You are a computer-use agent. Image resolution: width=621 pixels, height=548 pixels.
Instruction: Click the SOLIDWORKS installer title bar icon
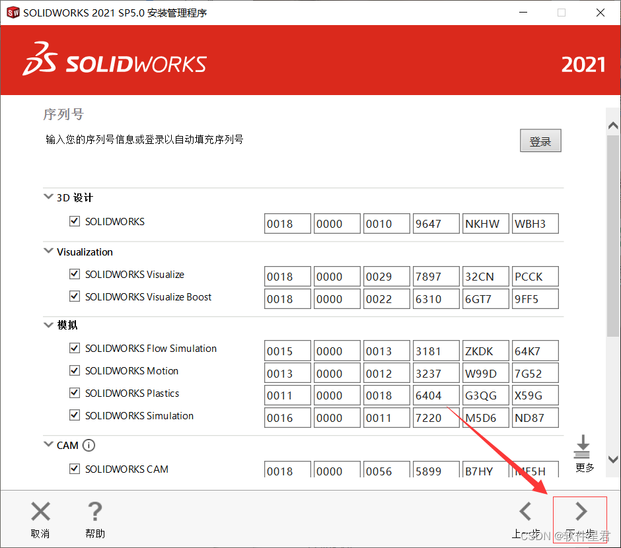pyautogui.click(x=13, y=13)
